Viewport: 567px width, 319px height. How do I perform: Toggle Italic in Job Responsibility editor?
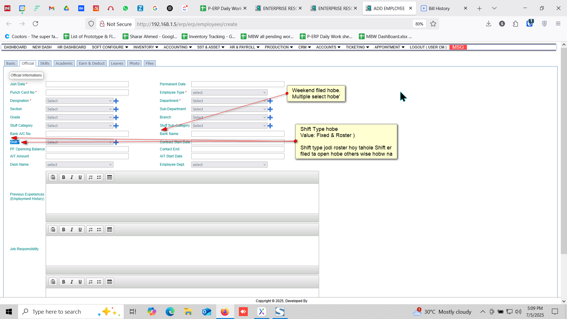click(72, 230)
